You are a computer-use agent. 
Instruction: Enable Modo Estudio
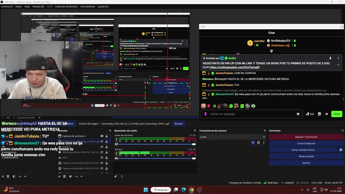pyautogui.click(x=306, y=156)
